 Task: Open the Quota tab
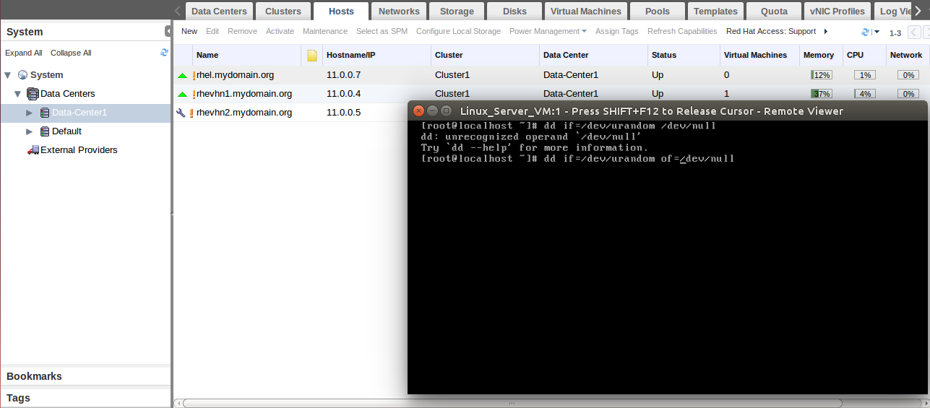click(774, 11)
